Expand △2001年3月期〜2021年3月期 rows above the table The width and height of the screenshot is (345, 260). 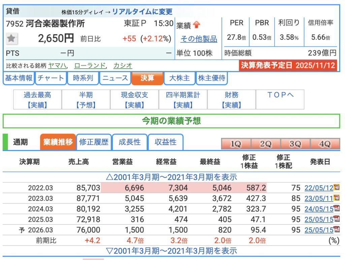pyautogui.click(x=171, y=177)
